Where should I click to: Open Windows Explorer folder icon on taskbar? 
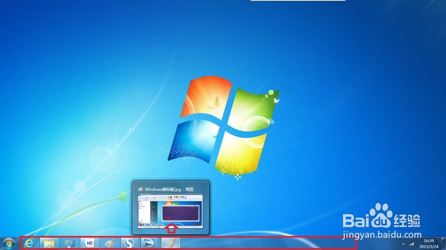pos(49,243)
